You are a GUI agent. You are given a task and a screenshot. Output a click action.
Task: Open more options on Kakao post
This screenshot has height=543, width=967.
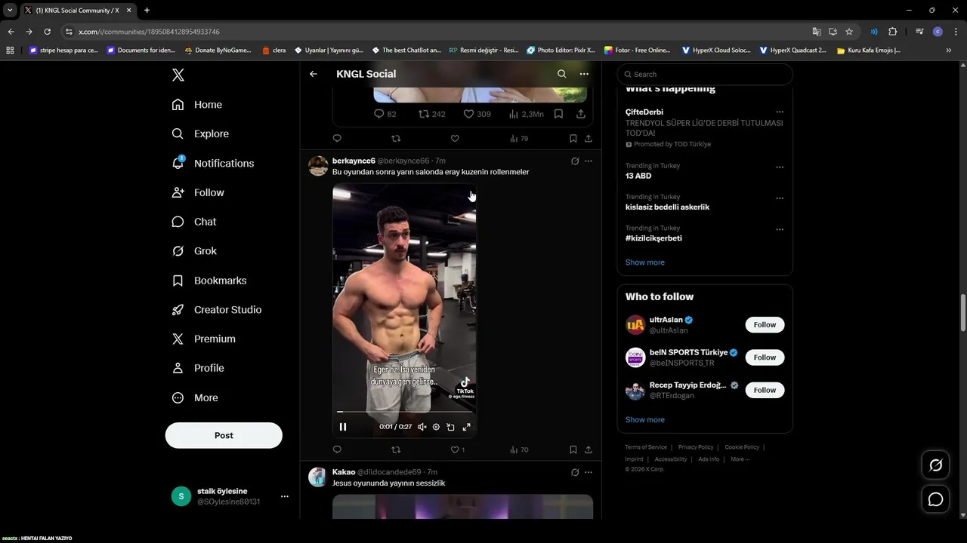point(589,472)
